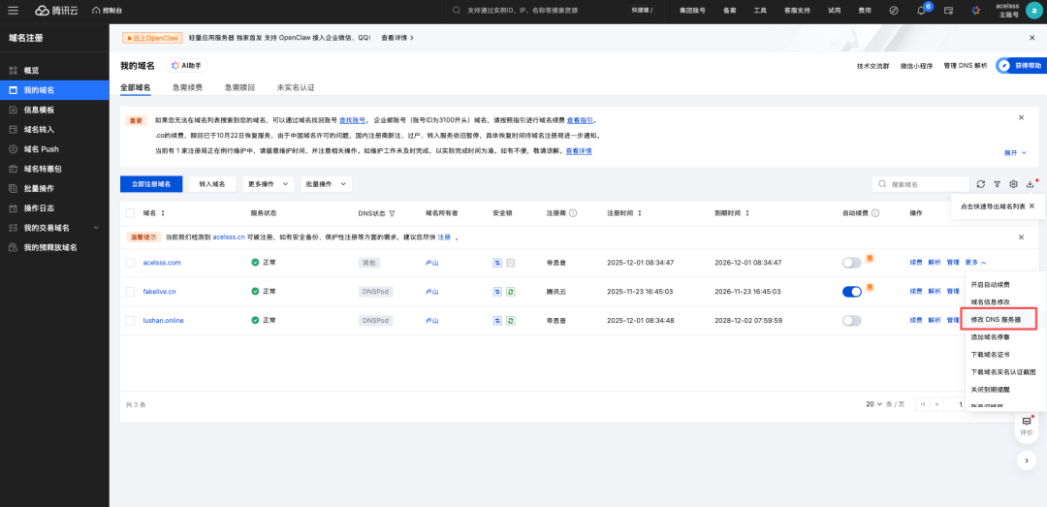Open the 控制台 console home
The width and height of the screenshot is (1047, 507).
[x=107, y=11]
